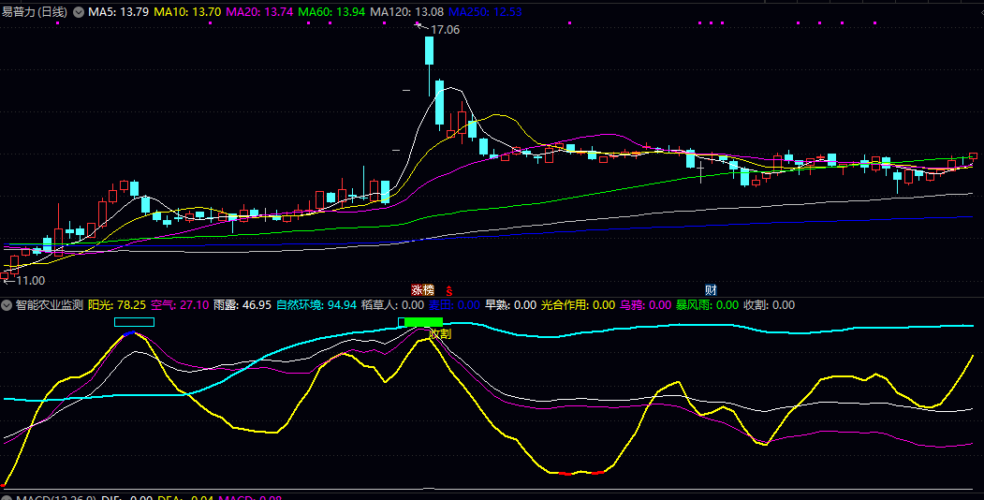Click the red 涨榜 marker icon

coord(422,289)
